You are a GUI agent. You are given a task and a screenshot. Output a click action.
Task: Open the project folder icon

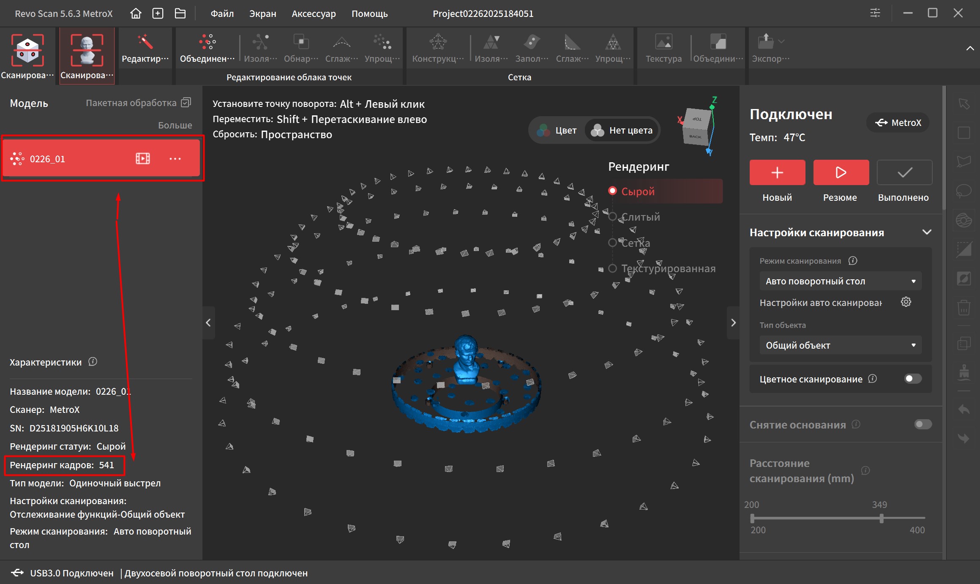click(180, 14)
